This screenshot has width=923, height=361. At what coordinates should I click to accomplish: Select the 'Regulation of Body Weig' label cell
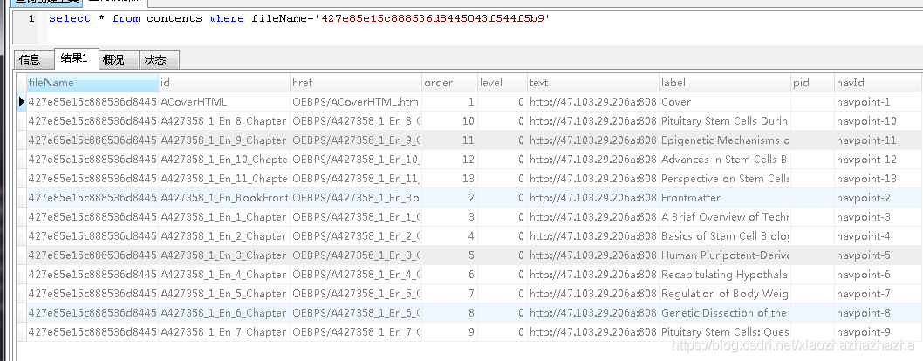click(x=725, y=293)
